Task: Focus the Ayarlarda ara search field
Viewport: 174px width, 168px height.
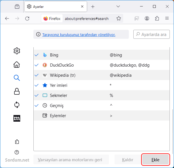Action: [152, 34]
